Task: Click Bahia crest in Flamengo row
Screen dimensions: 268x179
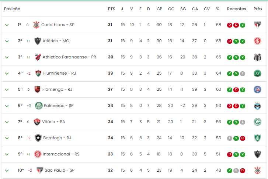Action: 257,90
